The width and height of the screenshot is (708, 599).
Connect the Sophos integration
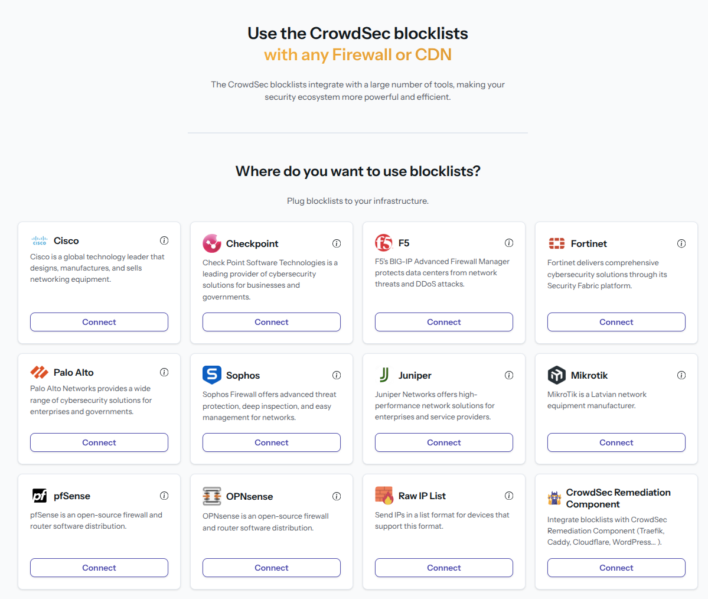coord(271,442)
